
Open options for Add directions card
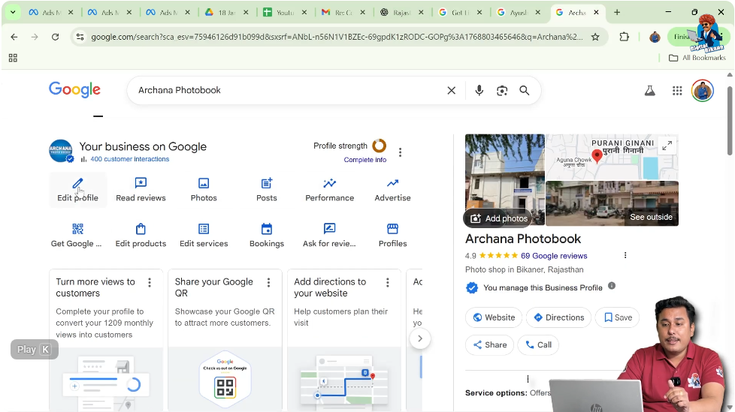click(x=388, y=282)
